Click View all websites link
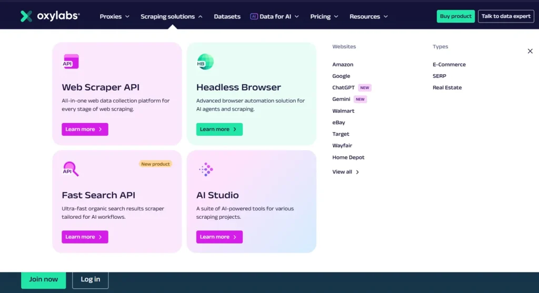 tap(345, 171)
